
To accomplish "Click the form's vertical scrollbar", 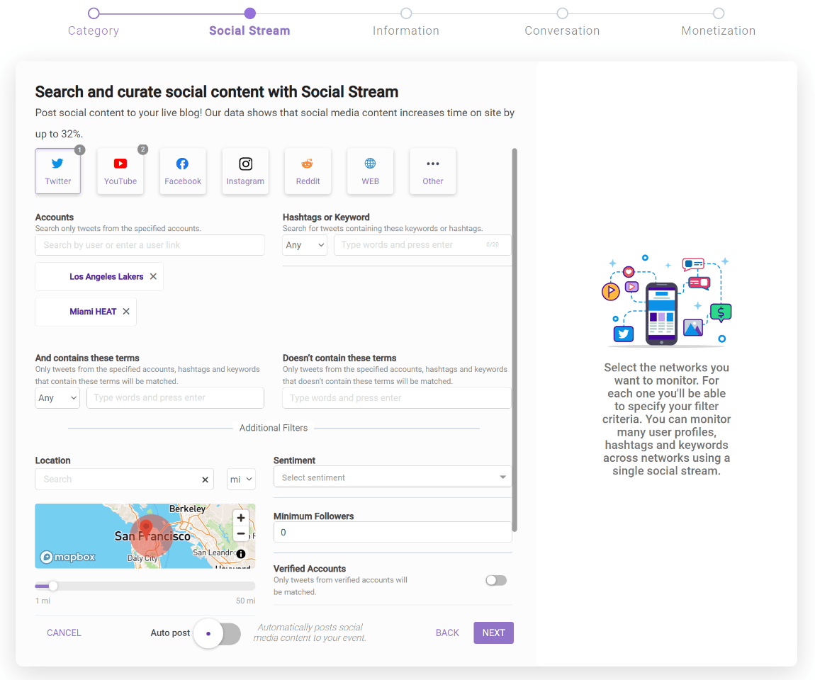I will [515, 340].
